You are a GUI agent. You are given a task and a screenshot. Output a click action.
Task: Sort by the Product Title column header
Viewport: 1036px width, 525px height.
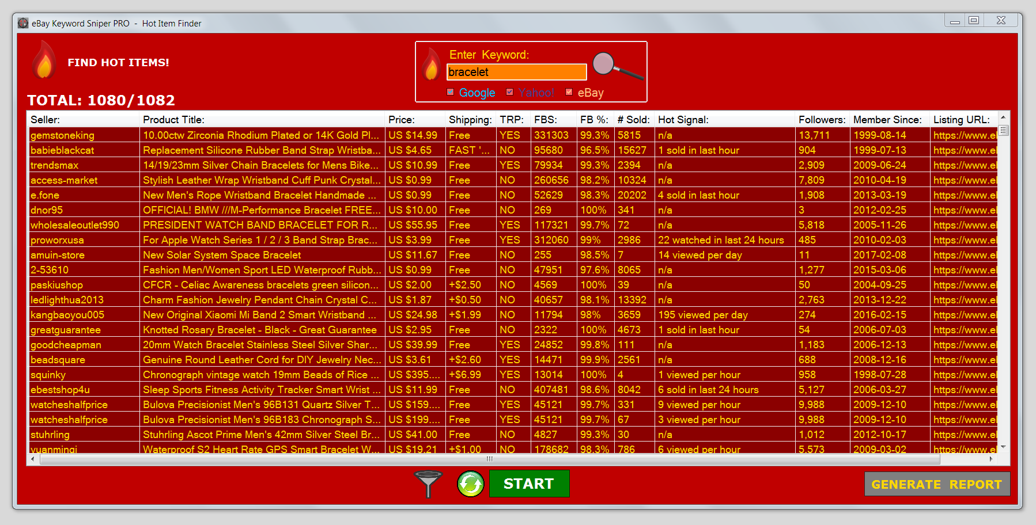pyautogui.click(x=262, y=119)
